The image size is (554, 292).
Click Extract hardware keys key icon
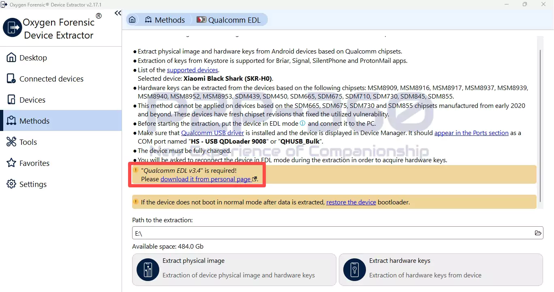(355, 270)
